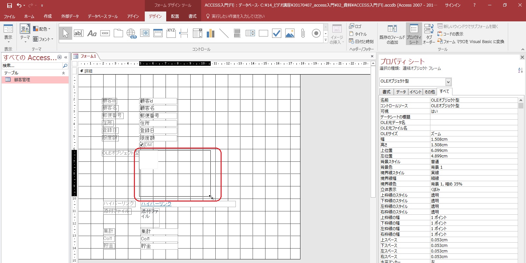Image resolution: width=526 pixels, height=263 pixels.
Task: Collapse the テーブル group in navigation pane
Action: (x=63, y=73)
